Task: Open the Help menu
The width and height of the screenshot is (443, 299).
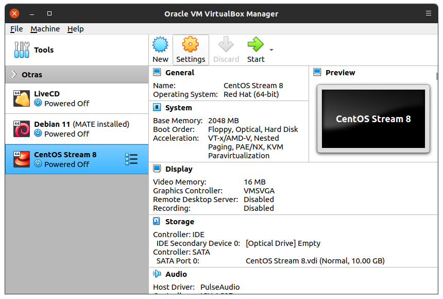Action: point(75,29)
